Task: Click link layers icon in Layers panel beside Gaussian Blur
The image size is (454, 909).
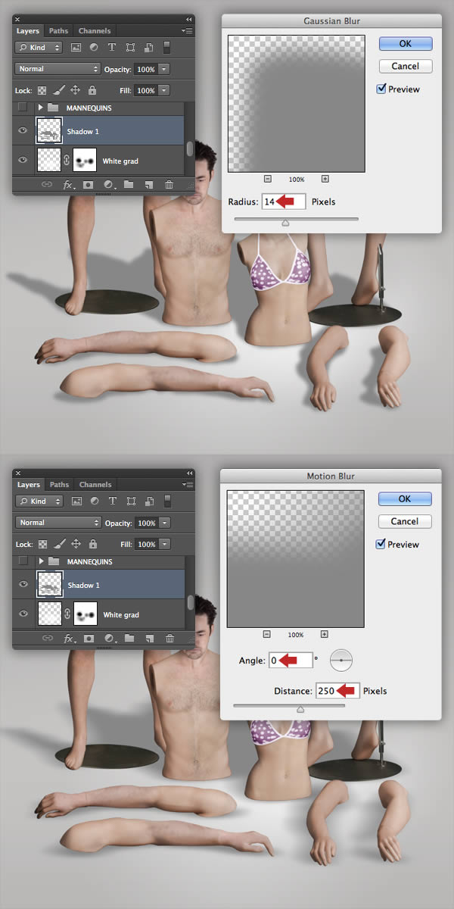Action: [x=47, y=184]
